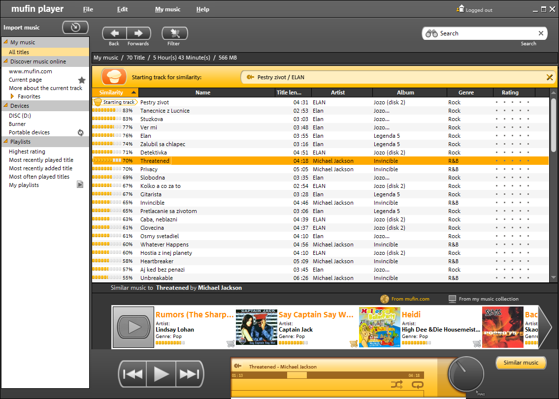Click the shopping cart for Rumors

point(230,344)
